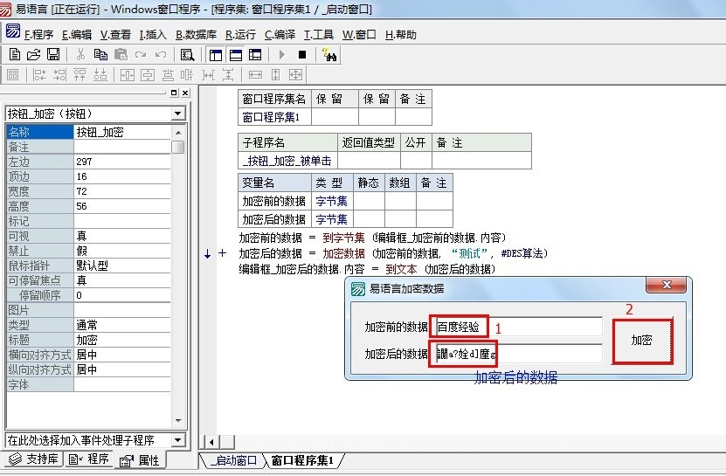Switch to the 属性 panel tab
Image resolution: width=726 pixels, height=476 pixels.
(140, 460)
